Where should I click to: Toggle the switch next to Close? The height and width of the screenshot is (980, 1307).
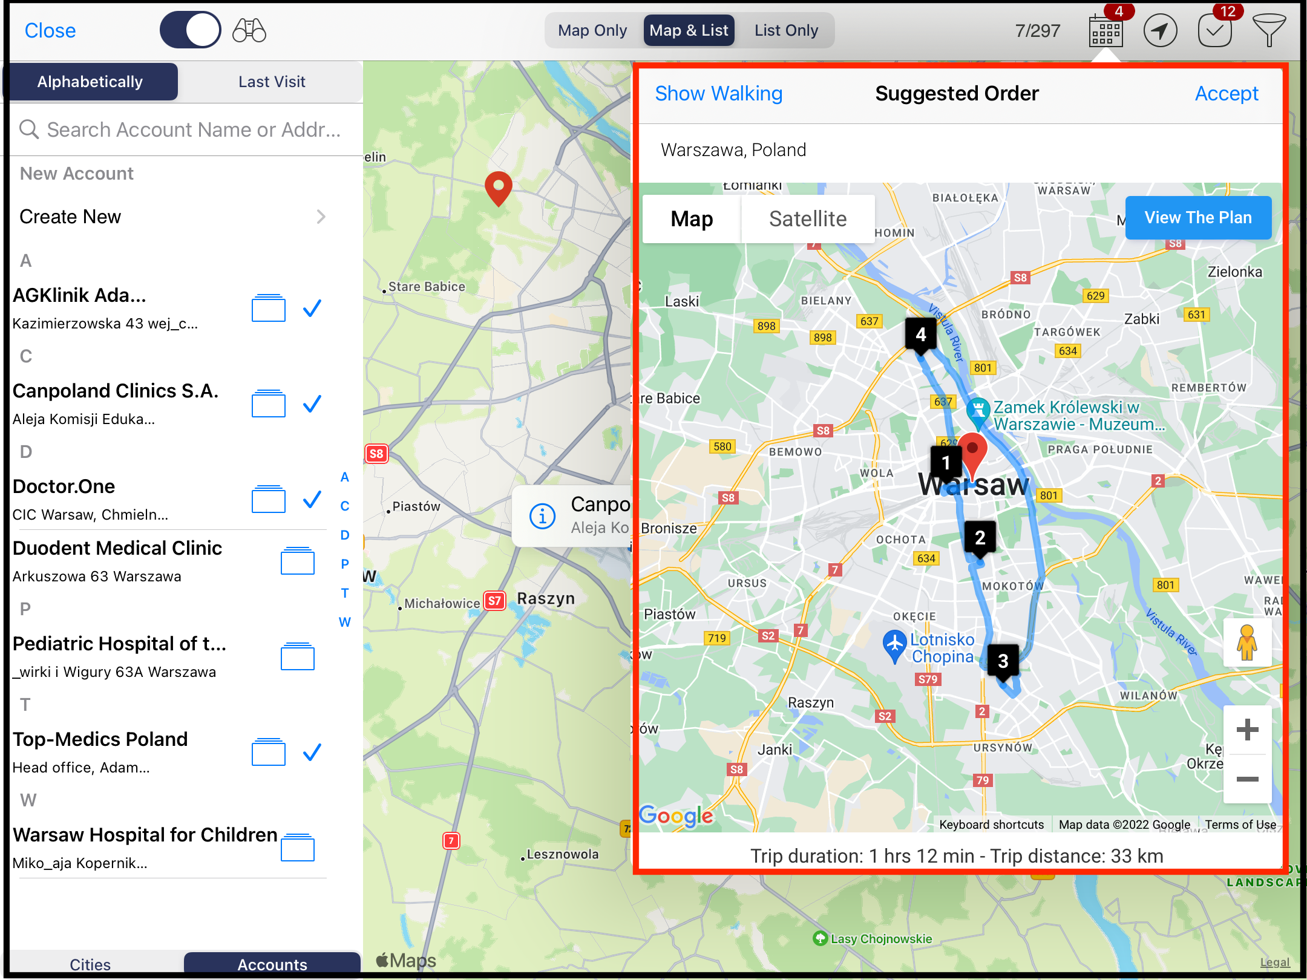190,30
